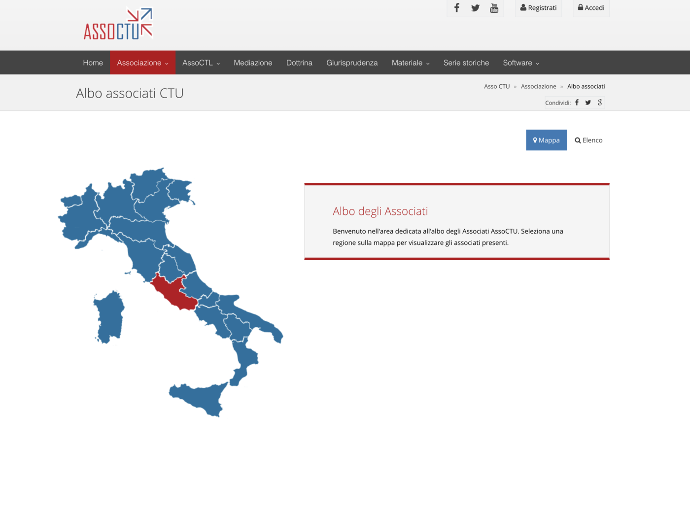Expand the AssoCTL dropdown menu

(201, 63)
